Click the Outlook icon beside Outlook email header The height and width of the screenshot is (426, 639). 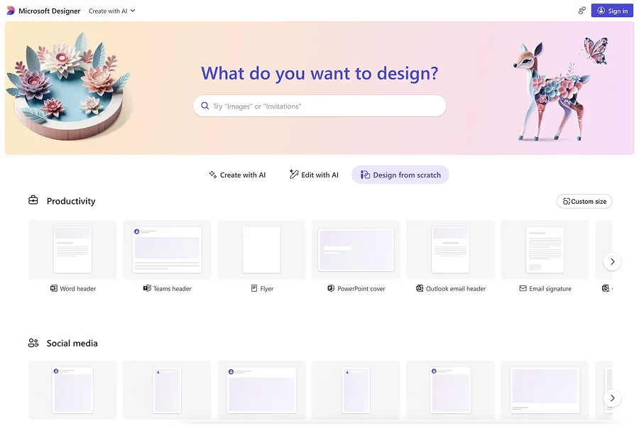coord(420,289)
